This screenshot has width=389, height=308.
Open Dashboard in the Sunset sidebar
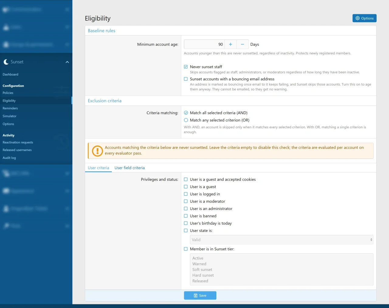point(11,75)
